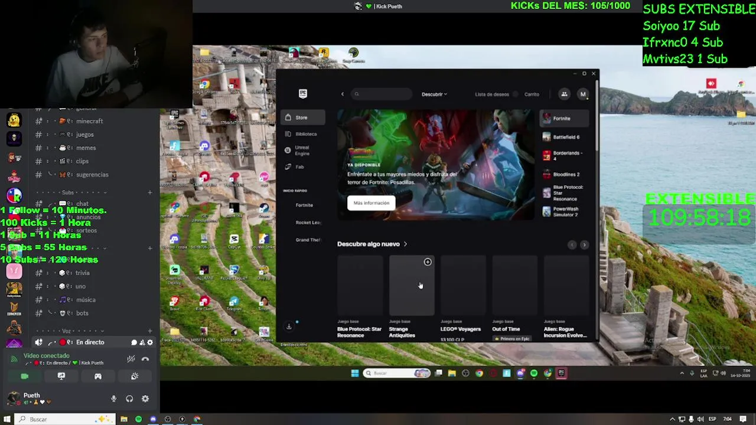This screenshot has width=756, height=425.
Task: Open Spotify on inner taskbar
Action: (534, 373)
